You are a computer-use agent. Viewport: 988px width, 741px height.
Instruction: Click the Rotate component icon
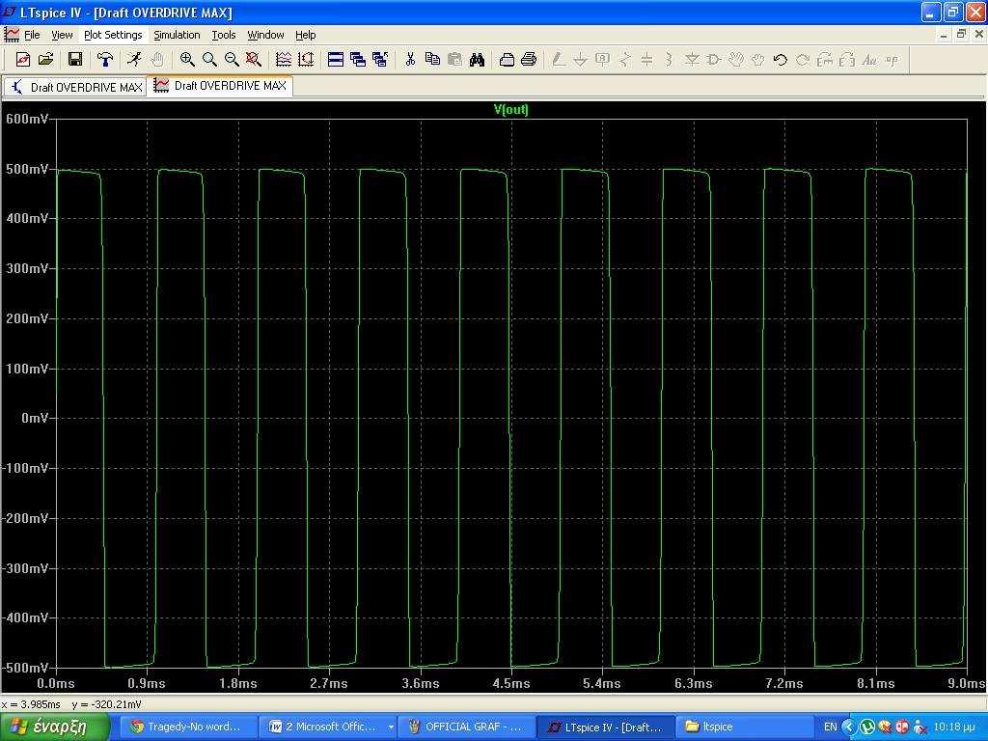[x=825, y=59]
